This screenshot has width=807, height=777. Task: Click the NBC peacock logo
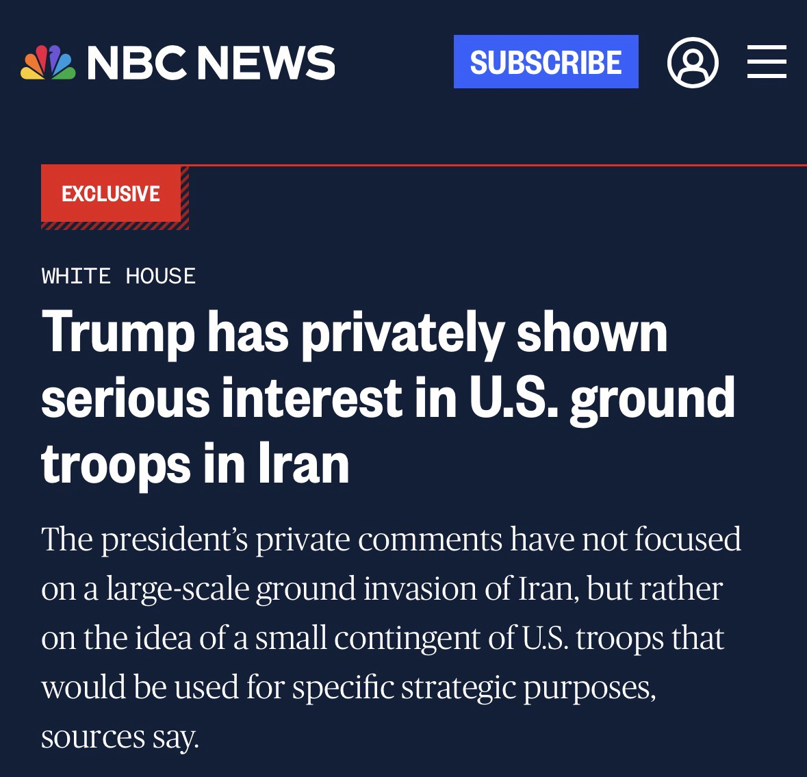tap(48, 63)
